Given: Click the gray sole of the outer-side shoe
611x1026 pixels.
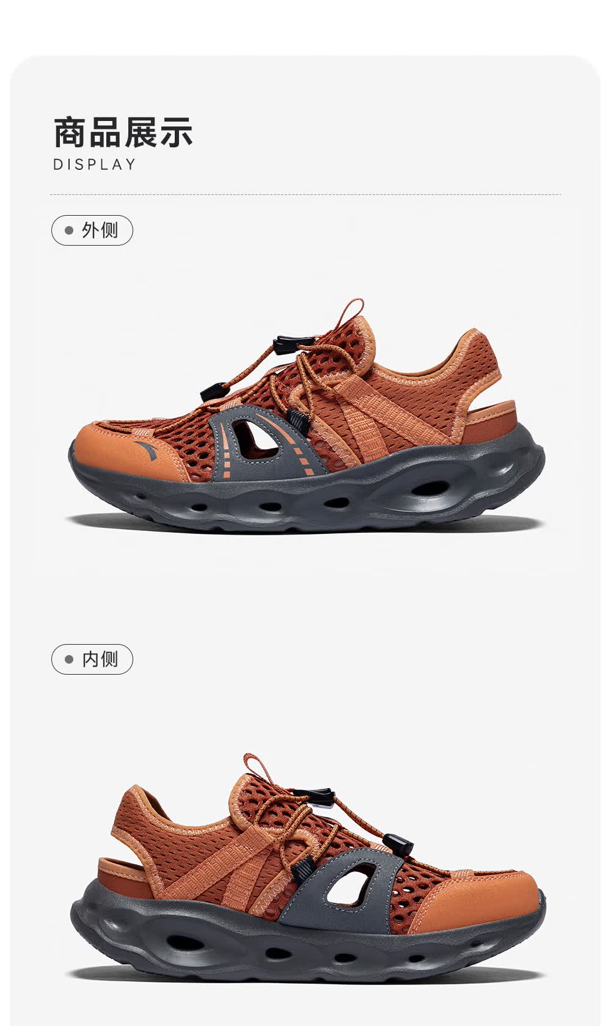Looking at the screenshot, I should (305, 489).
